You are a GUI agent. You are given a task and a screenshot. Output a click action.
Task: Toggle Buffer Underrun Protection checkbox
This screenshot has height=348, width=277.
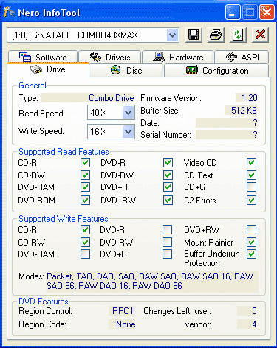click(251, 254)
